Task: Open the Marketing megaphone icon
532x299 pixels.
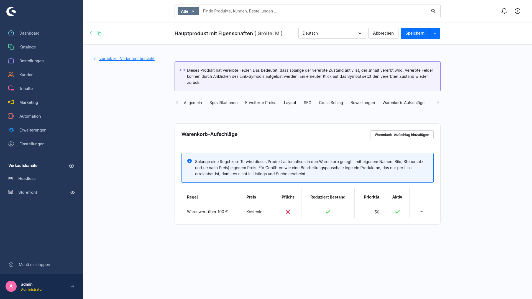Action: (x=11, y=102)
